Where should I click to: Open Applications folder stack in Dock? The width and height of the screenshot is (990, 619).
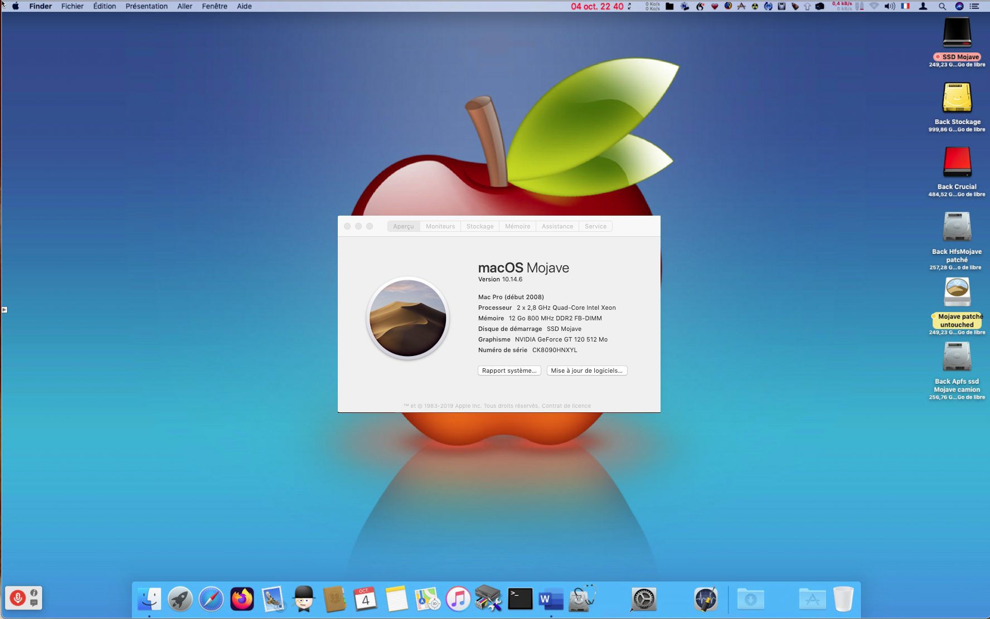click(812, 599)
